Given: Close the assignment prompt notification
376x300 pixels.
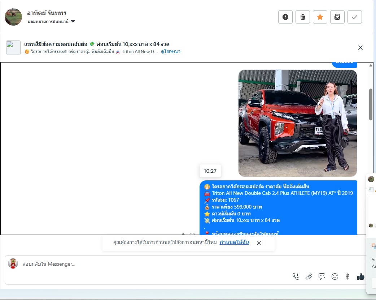Looking at the screenshot, I should [259, 243].
